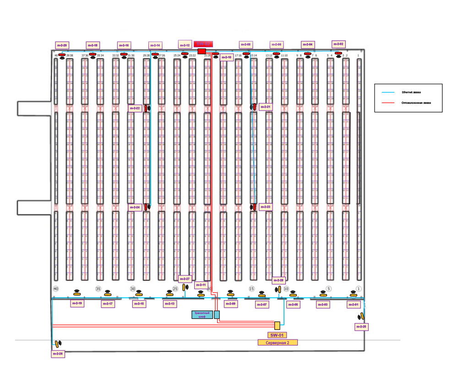Click the m-2-02 label at top right
Screen dimensions: 458x379
coord(338,44)
